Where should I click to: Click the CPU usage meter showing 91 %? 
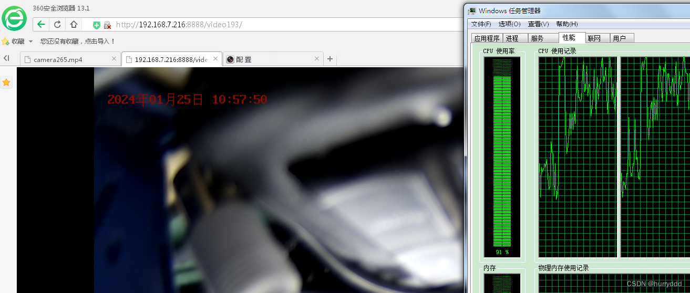click(x=502, y=157)
